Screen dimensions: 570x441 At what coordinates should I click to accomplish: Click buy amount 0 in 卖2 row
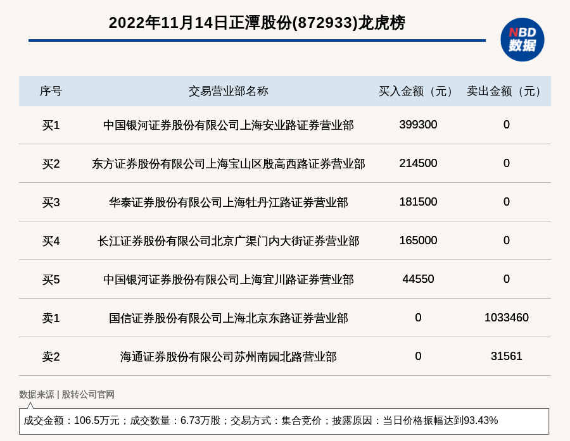coord(418,356)
